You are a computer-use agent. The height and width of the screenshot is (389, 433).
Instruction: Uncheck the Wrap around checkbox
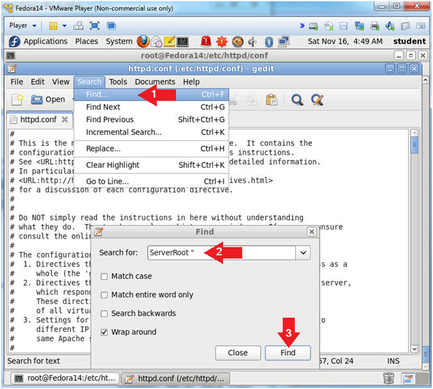[x=104, y=332]
